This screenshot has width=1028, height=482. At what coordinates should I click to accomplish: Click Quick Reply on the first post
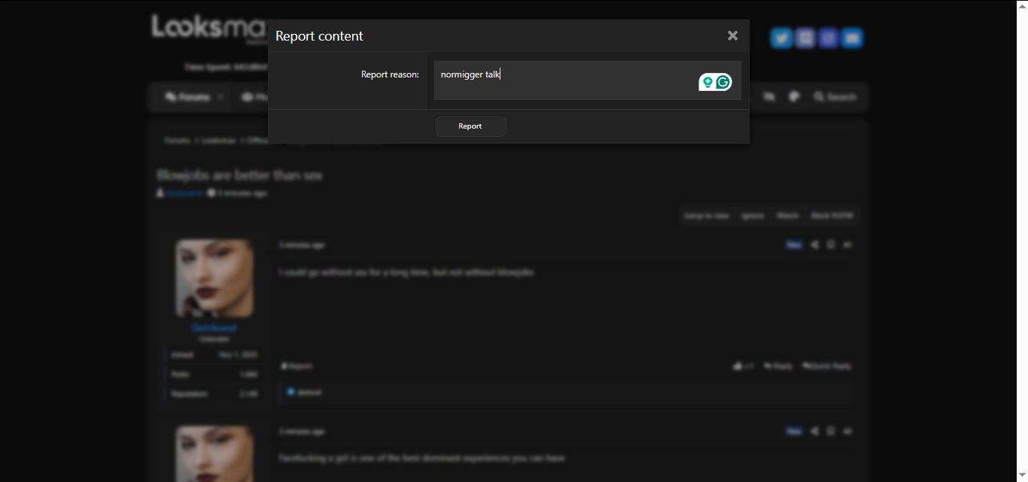827,366
